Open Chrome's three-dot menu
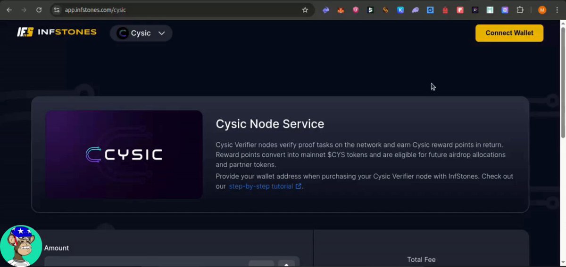The image size is (566, 267). coord(557,10)
